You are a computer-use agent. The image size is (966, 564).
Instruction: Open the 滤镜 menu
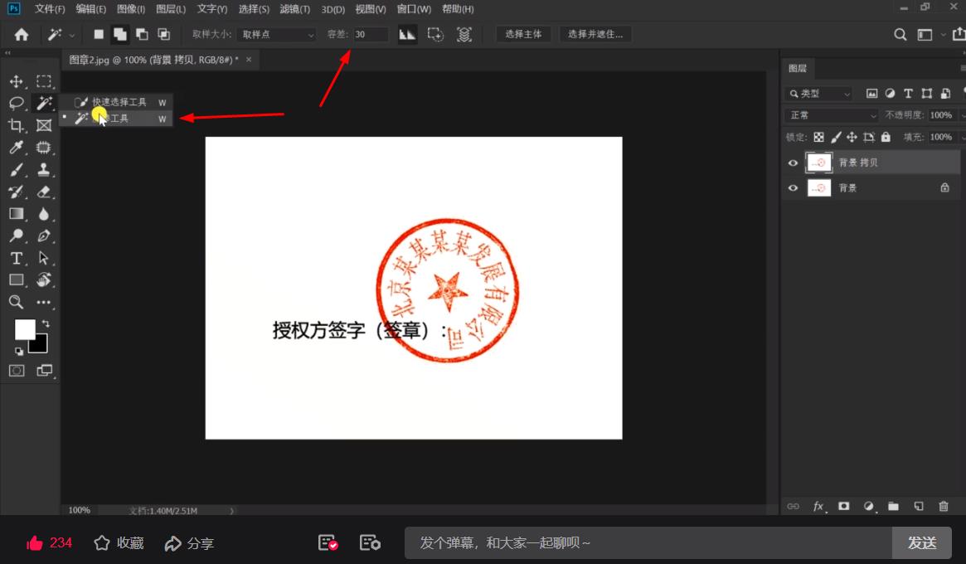(294, 9)
